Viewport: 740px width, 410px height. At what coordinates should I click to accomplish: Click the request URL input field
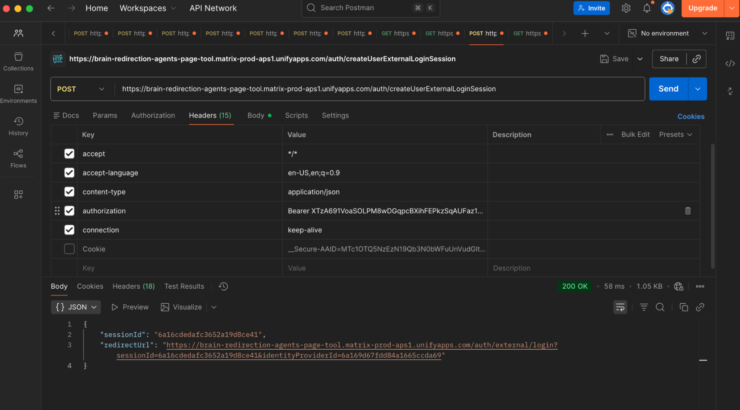coord(379,89)
